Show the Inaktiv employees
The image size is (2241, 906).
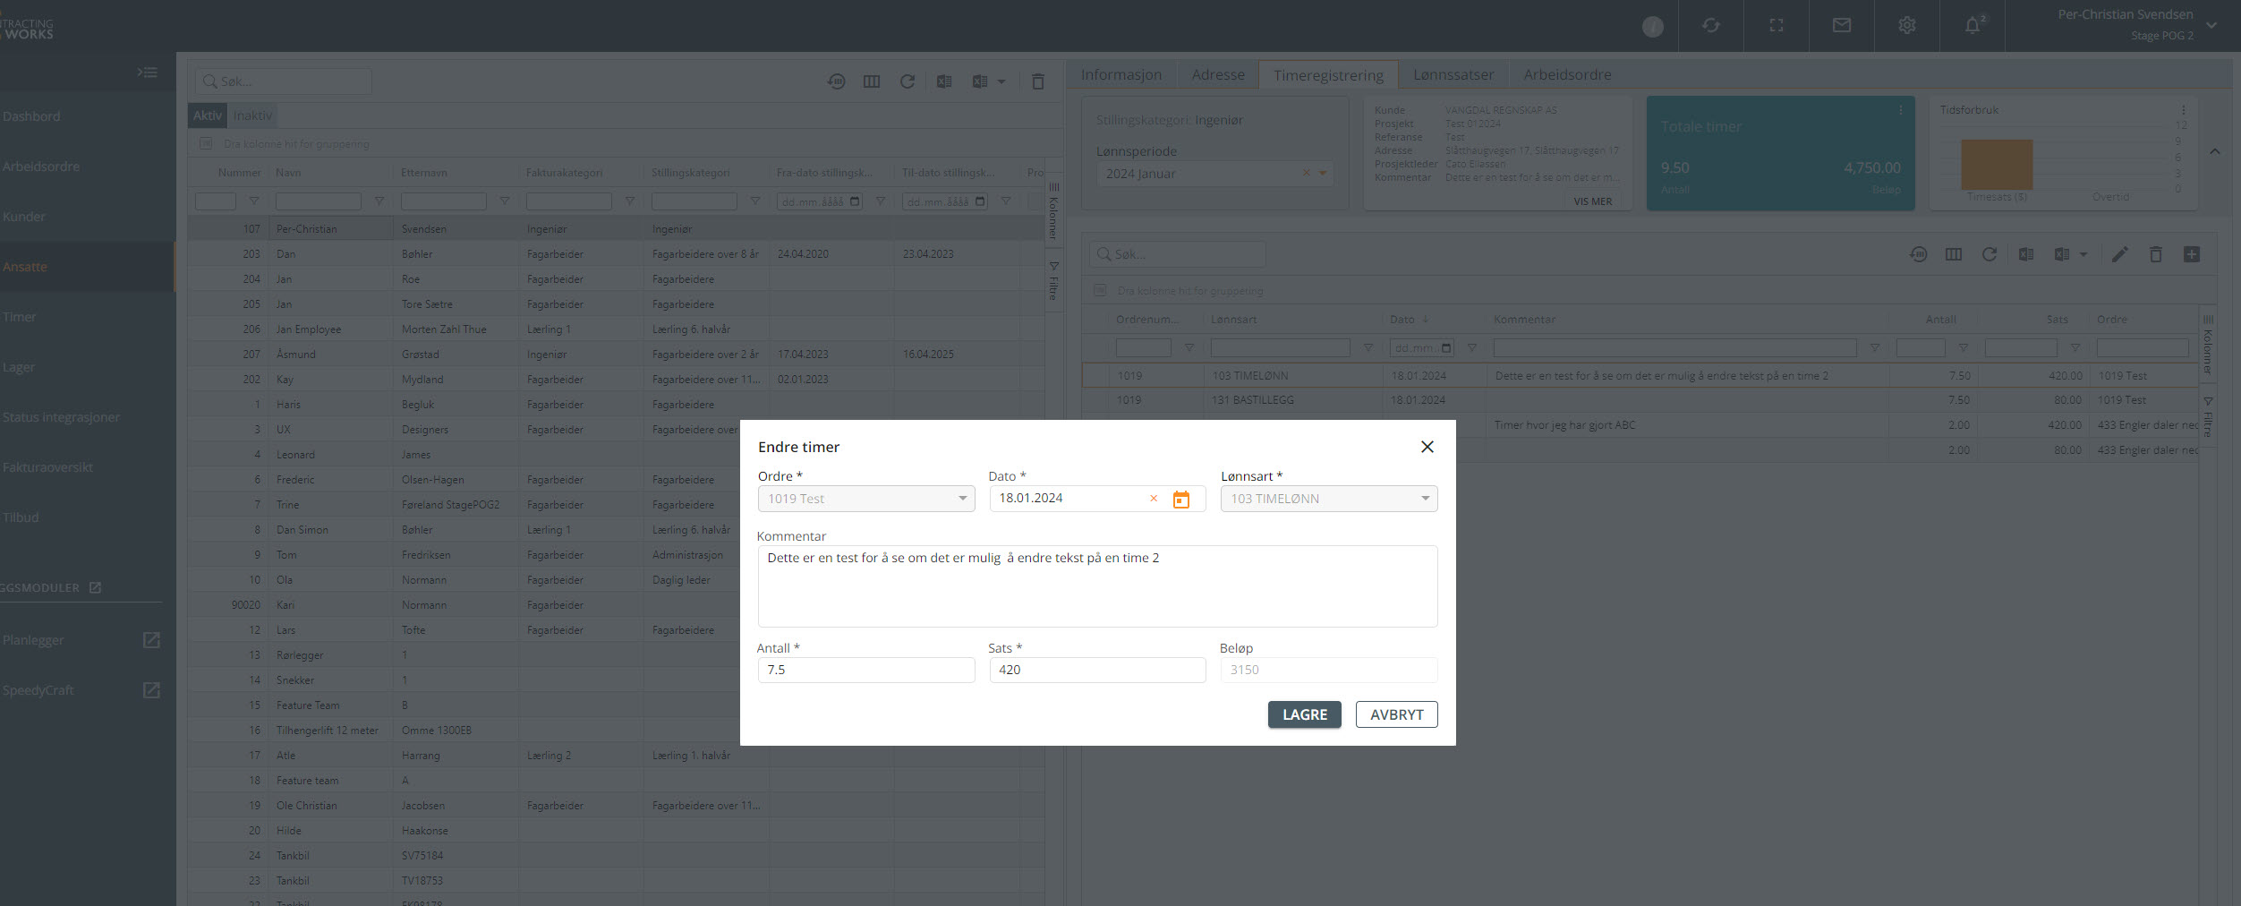coord(252,115)
